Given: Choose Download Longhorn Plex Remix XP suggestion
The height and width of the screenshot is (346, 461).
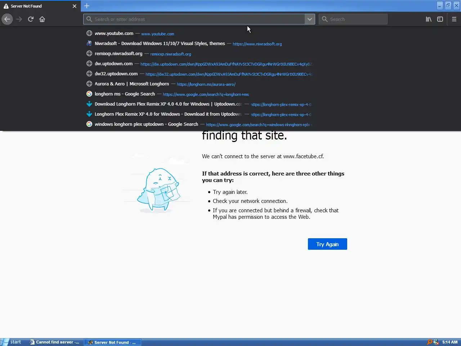Looking at the screenshot, I should coord(199,104).
